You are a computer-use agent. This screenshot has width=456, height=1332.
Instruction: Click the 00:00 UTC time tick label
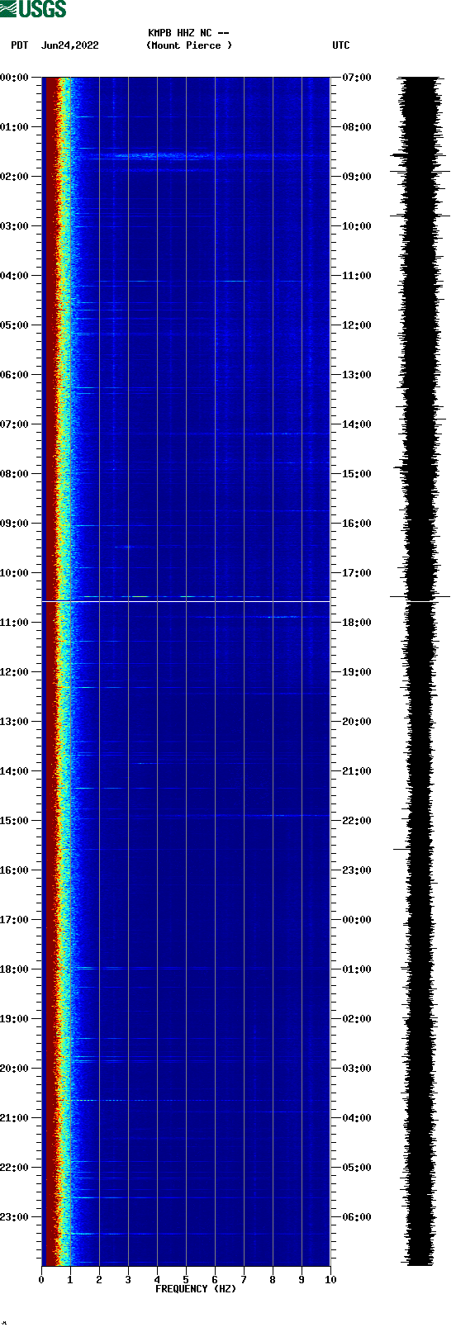[x=357, y=920]
